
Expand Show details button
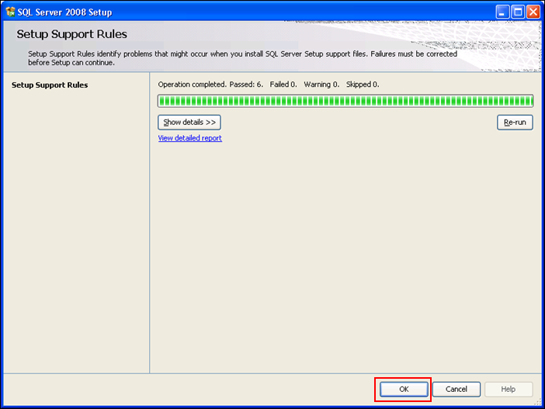pyautogui.click(x=189, y=123)
